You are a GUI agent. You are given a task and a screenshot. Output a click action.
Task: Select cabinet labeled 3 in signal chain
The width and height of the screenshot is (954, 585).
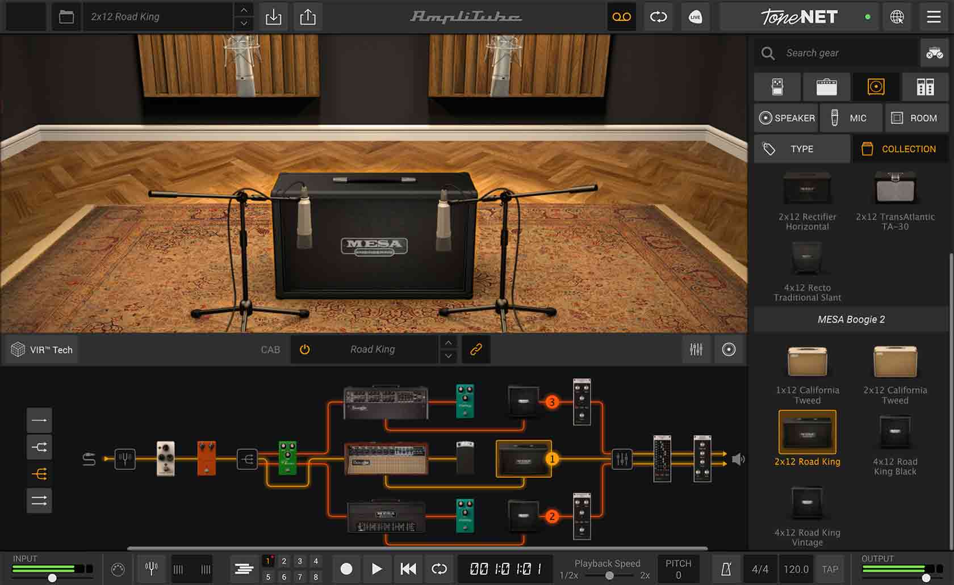[x=523, y=402]
